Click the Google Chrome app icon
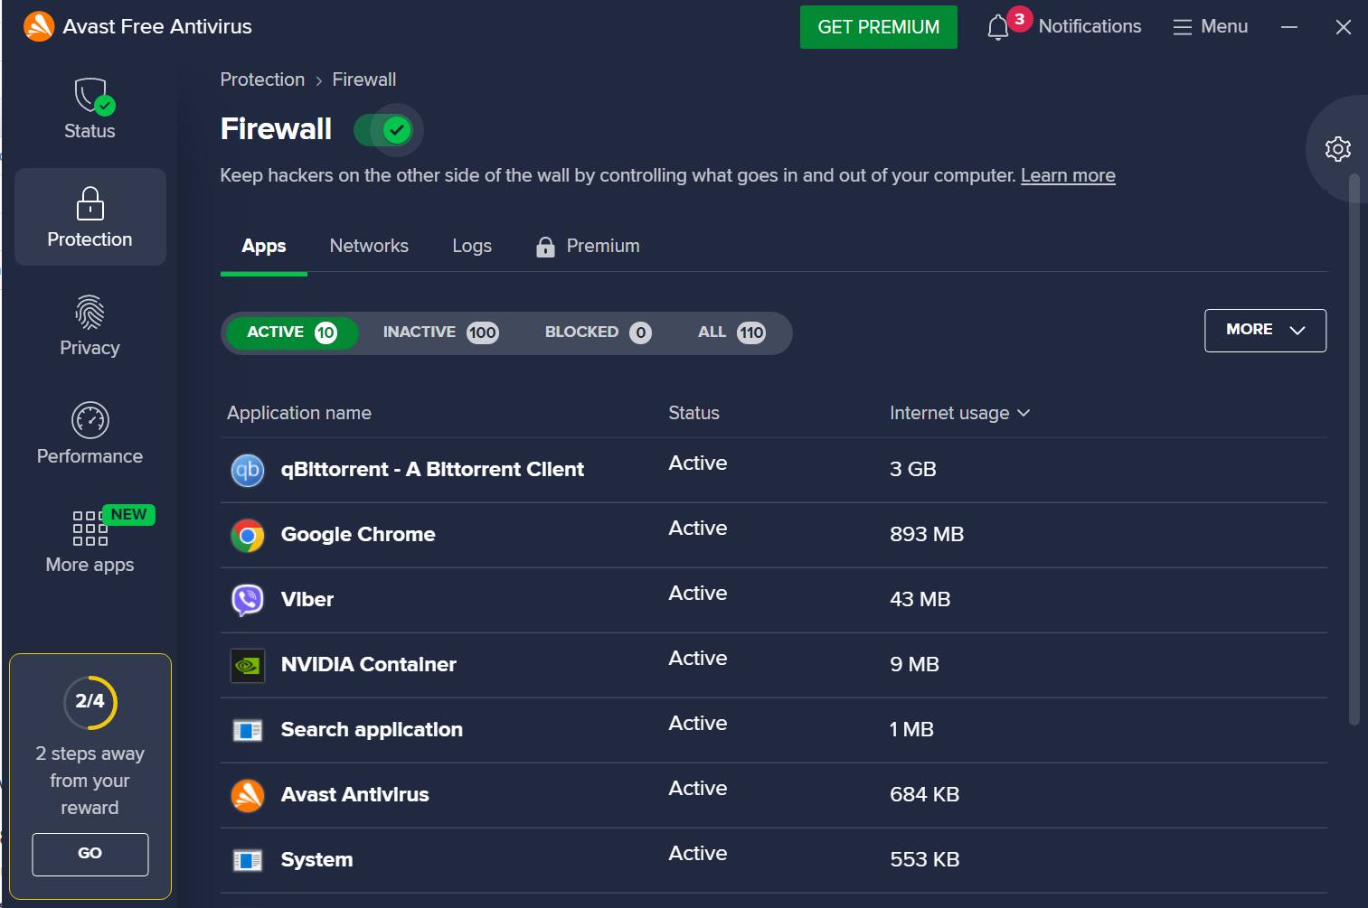Screen dimensions: 1368x908 [247, 535]
